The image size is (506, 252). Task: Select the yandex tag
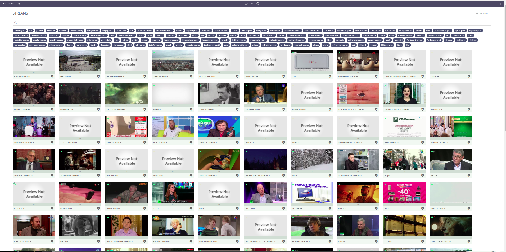(40, 31)
